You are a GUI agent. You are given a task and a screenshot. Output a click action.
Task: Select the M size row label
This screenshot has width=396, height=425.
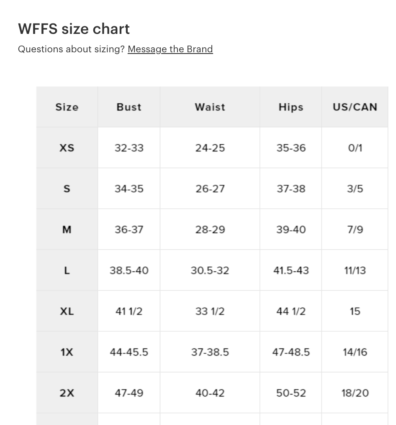[x=67, y=230]
